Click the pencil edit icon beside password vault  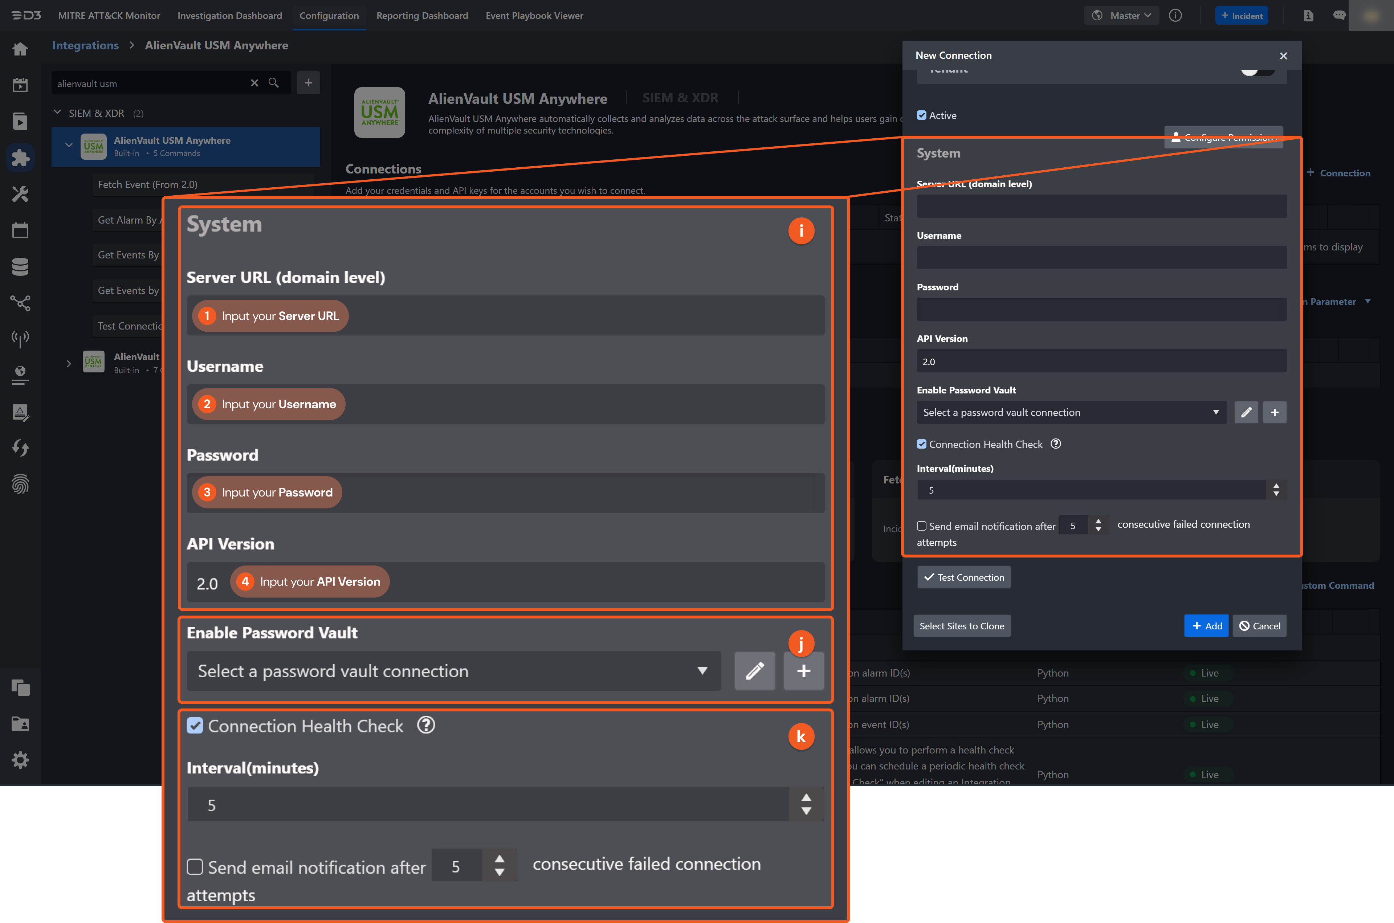tap(1246, 413)
